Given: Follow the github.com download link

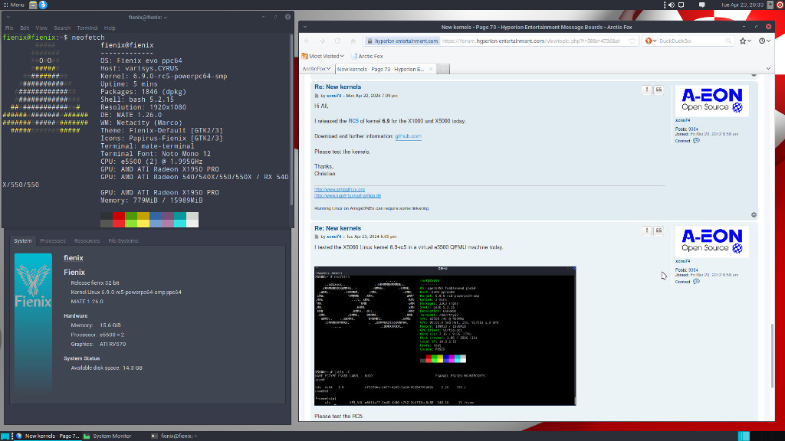Looking at the screenshot, I should click(x=408, y=136).
